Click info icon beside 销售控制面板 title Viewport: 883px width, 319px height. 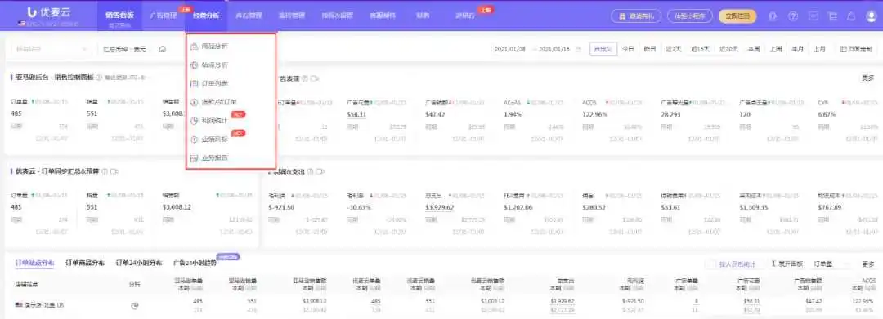(99, 77)
